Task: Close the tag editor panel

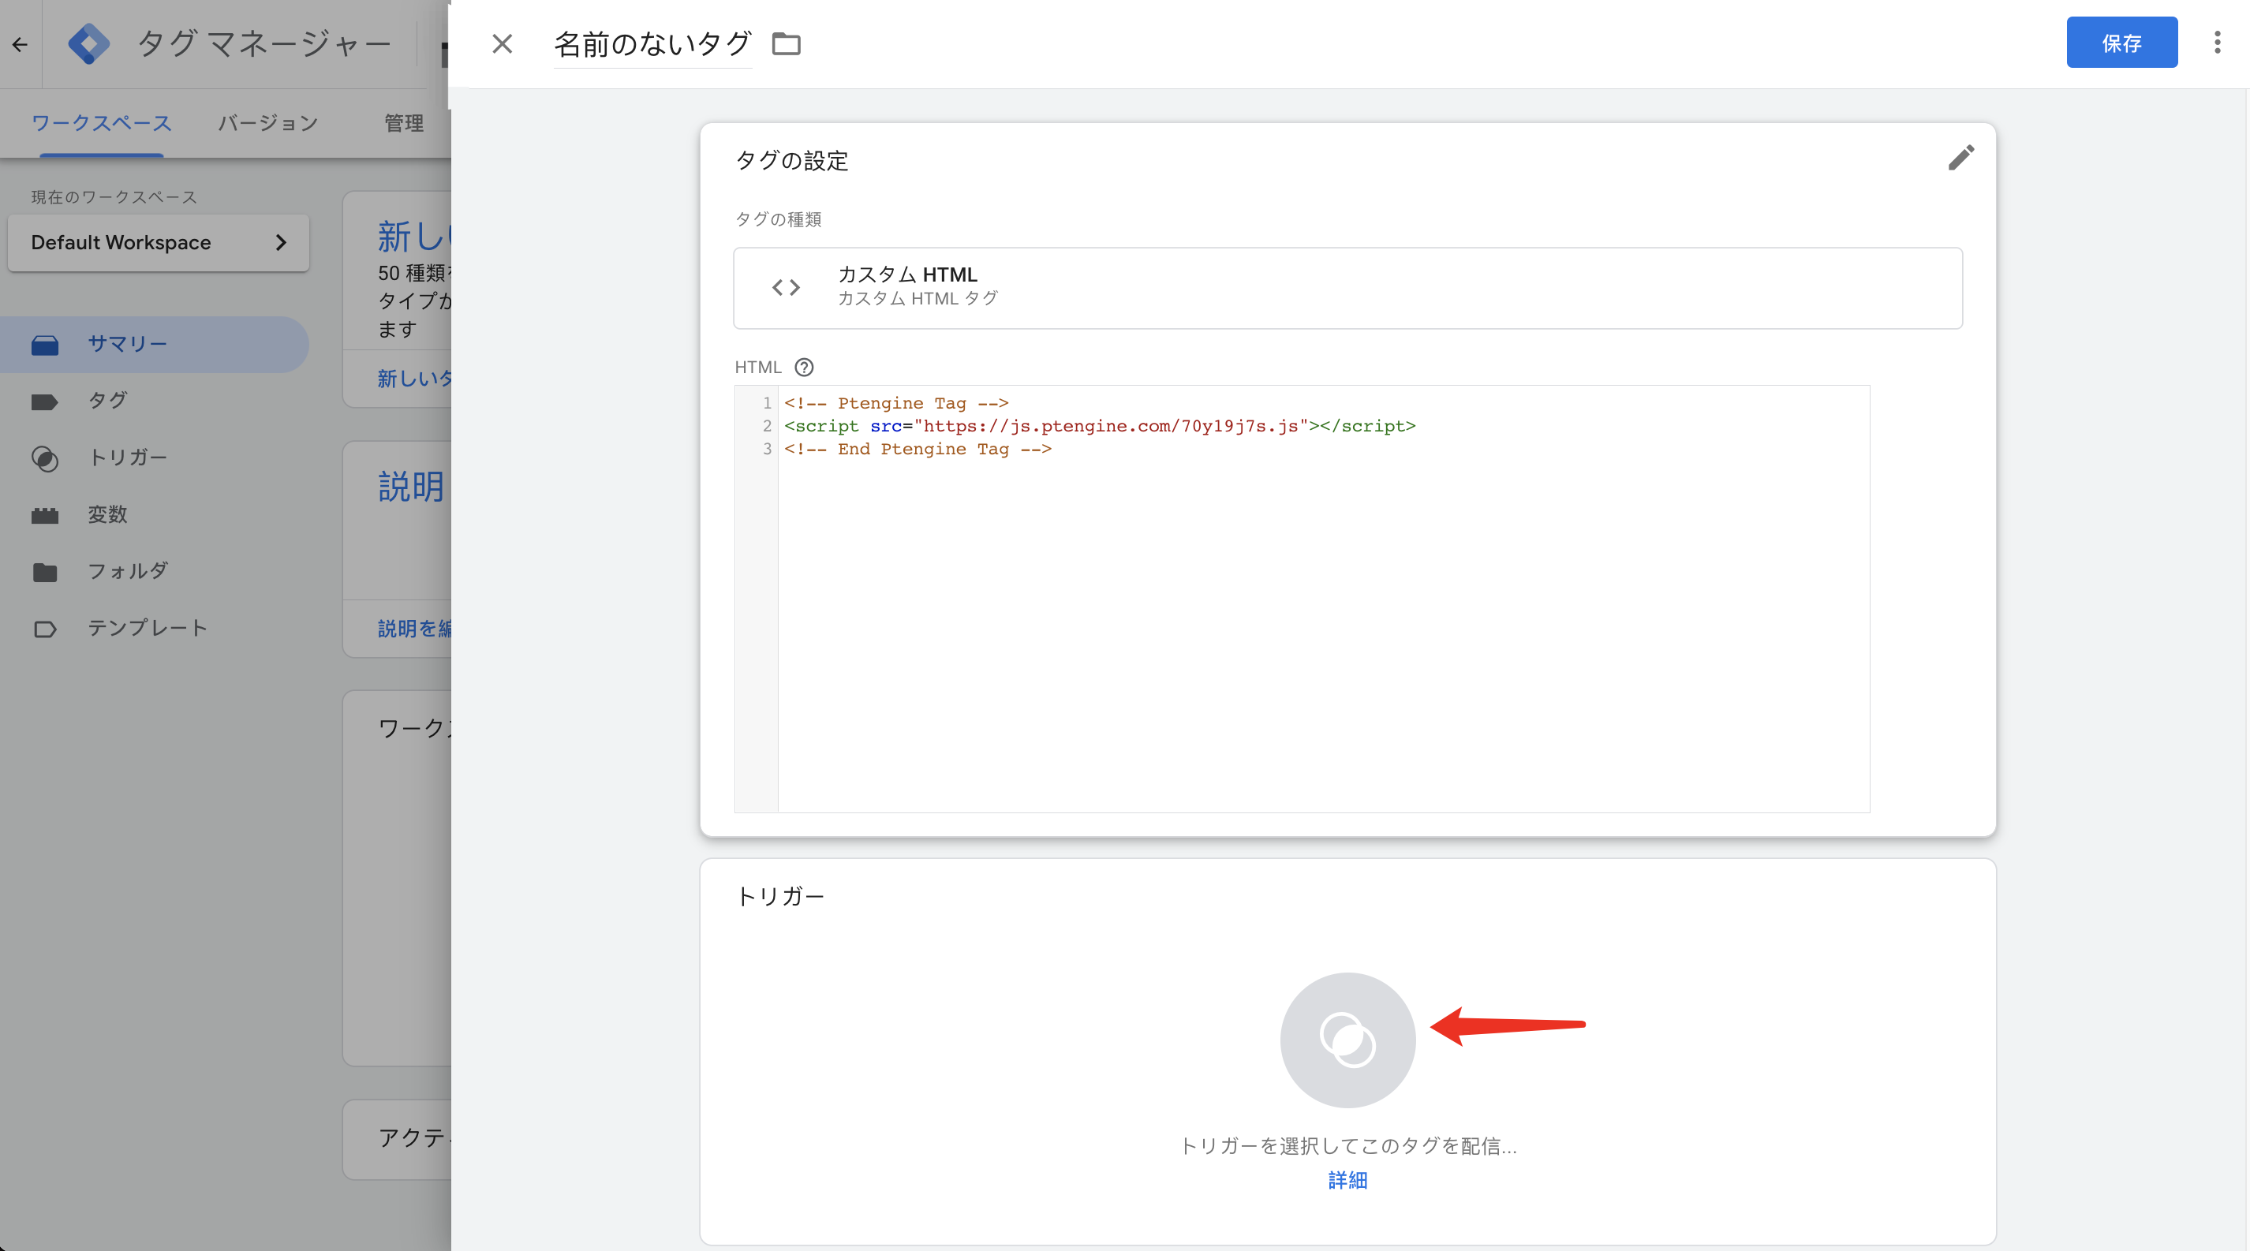Action: [503, 43]
